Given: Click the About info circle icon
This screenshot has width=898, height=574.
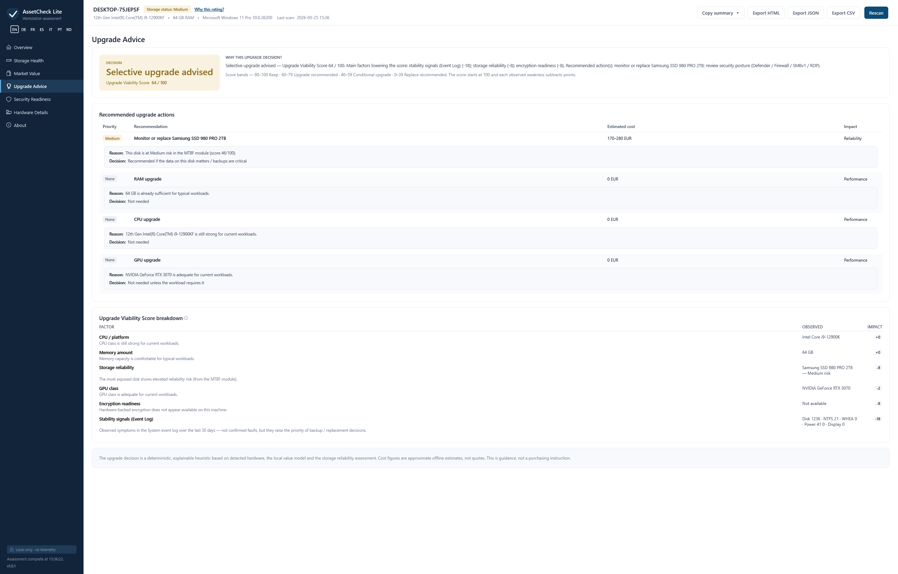Looking at the screenshot, I should (9, 125).
